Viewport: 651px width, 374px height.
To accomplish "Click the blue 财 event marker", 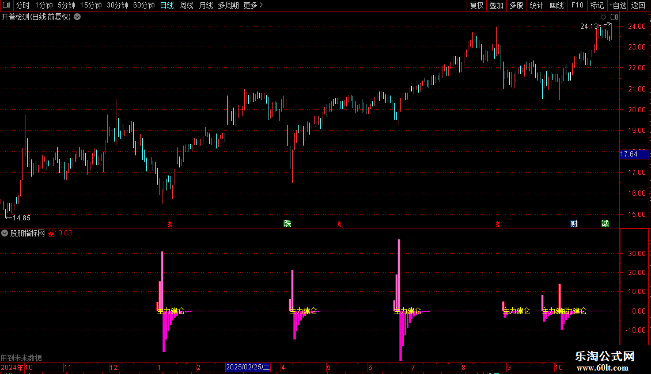I will (574, 223).
